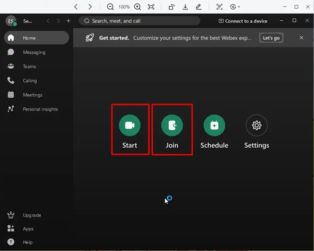Download the screenshot
Screen dimensions: 314x251
coord(185,7)
